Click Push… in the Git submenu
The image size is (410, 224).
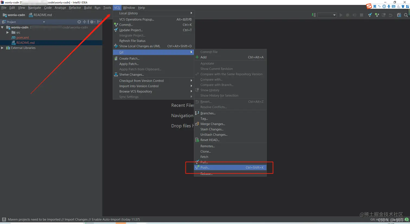[x=230, y=168]
